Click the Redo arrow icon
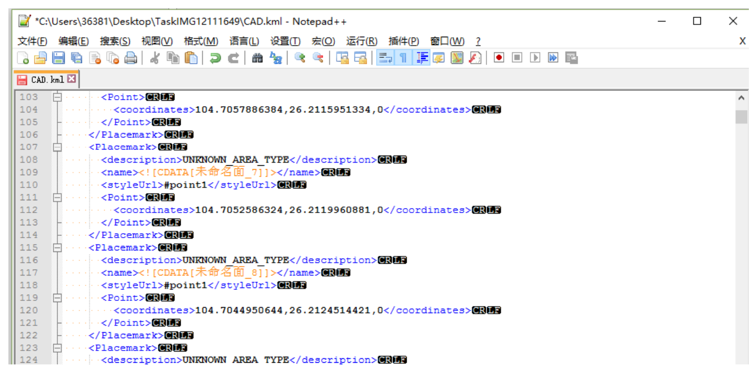This screenshot has width=755, height=380. click(x=233, y=58)
